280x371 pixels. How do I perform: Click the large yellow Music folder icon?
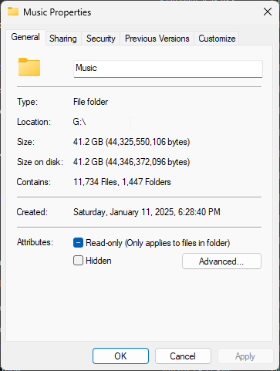(29, 67)
